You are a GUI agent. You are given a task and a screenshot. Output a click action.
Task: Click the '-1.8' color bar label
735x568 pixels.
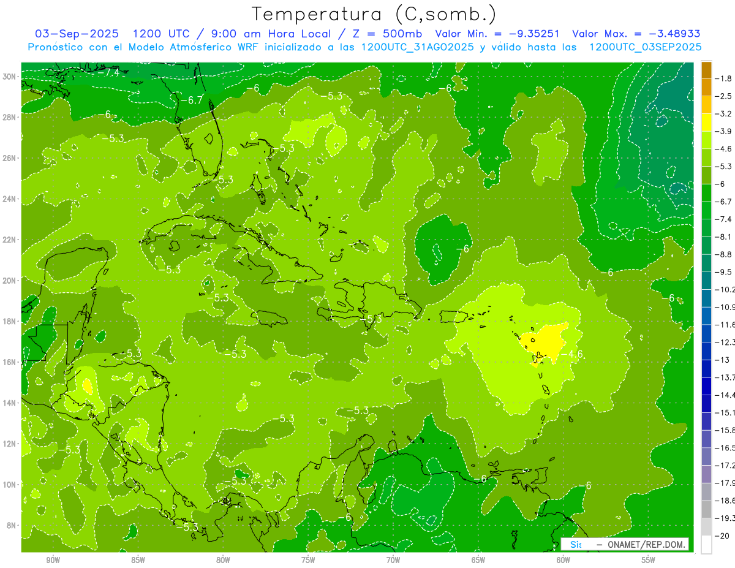click(x=724, y=78)
